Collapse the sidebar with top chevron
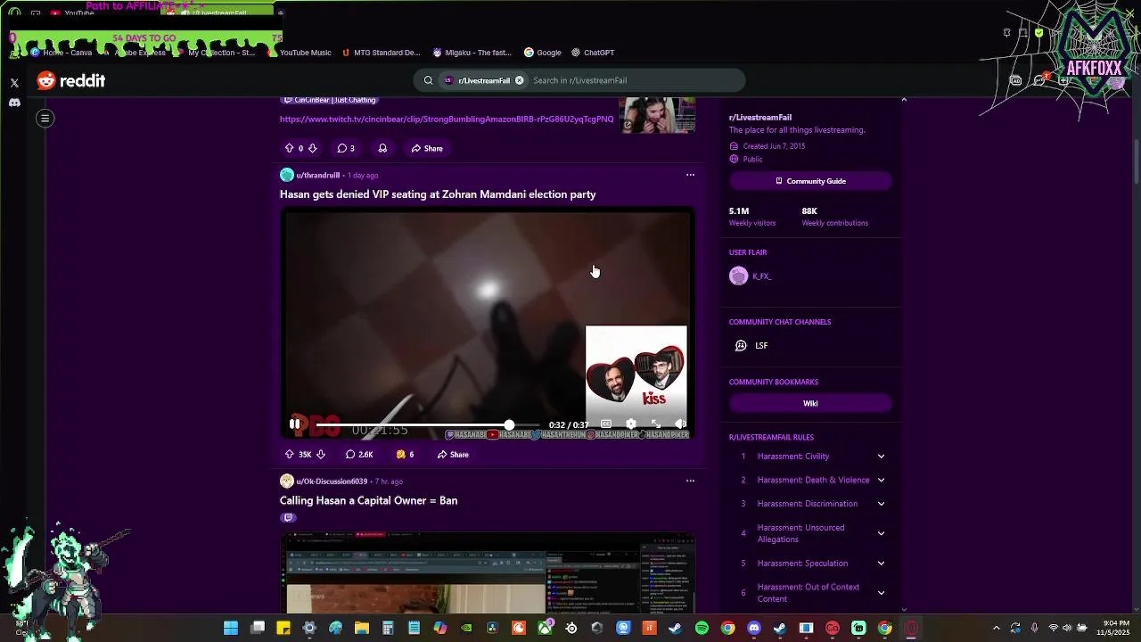The height and width of the screenshot is (642, 1141). coord(904,99)
